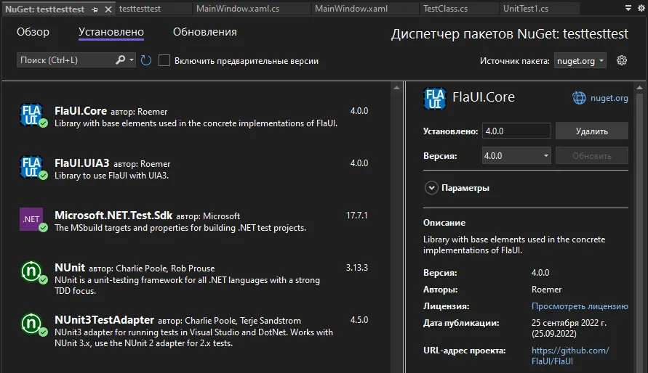Viewport: 648px width, 373px height.
Task: Open the document tabs overflow dropdown
Action: [x=628, y=8]
